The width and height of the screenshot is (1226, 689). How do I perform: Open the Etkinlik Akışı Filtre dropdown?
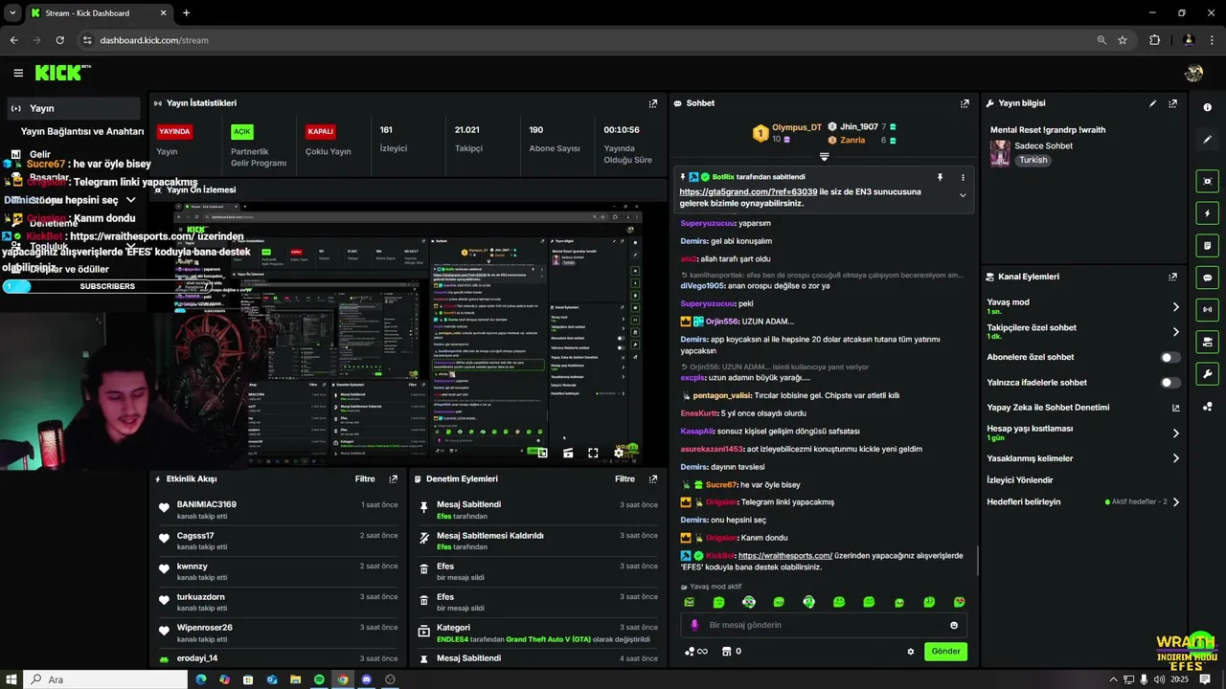[365, 478]
